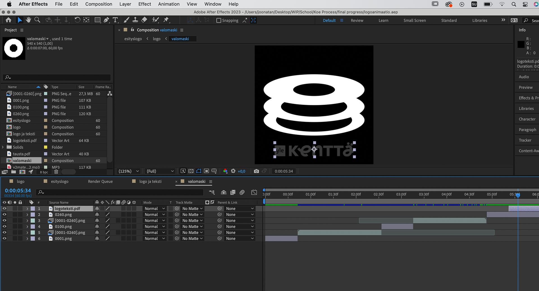Click label color swatch of logoteksti.pdf layer
This screenshot has height=291, width=539.
tap(33, 208)
